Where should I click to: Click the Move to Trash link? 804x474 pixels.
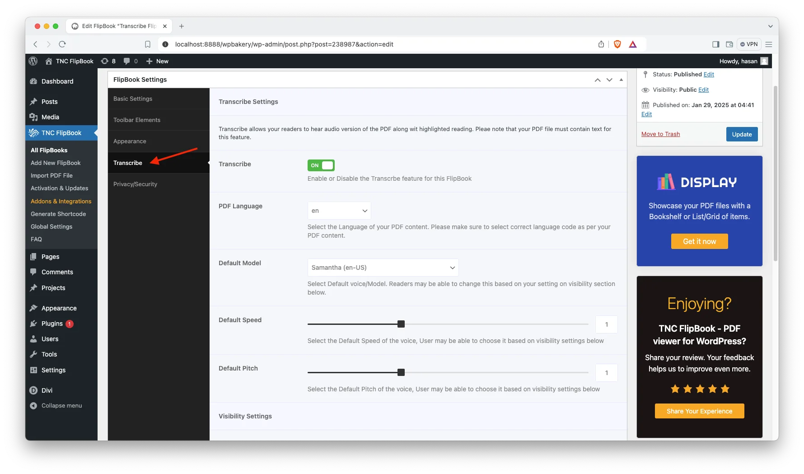(660, 134)
